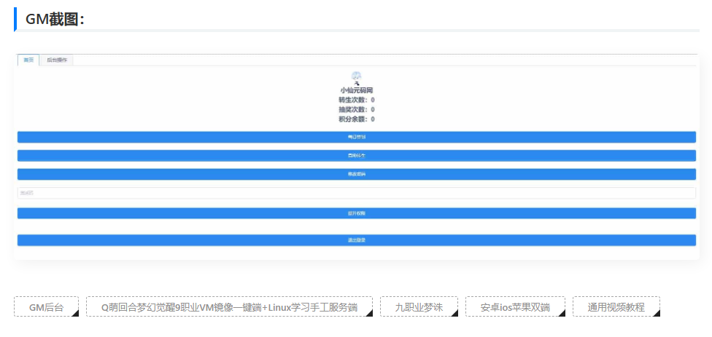Screen dimensions: 712x337
Task: Open the 后台操作 tab
Action: click(x=57, y=60)
